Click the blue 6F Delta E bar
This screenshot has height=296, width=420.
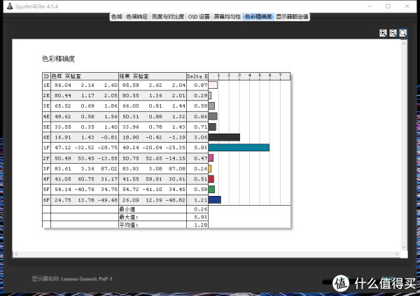pyautogui.click(x=215, y=199)
